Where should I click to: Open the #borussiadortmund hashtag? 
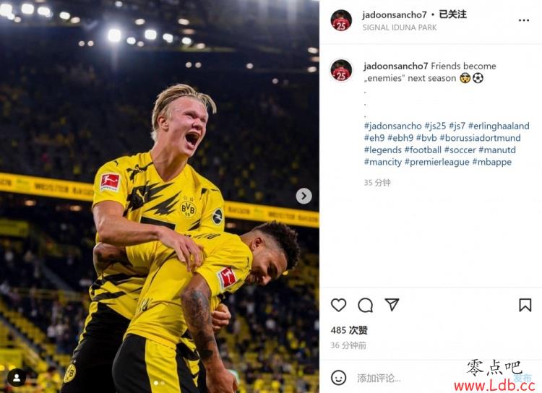tap(480, 138)
